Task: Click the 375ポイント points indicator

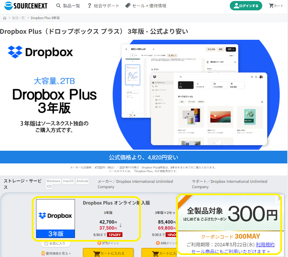Action: click(108, 243)
